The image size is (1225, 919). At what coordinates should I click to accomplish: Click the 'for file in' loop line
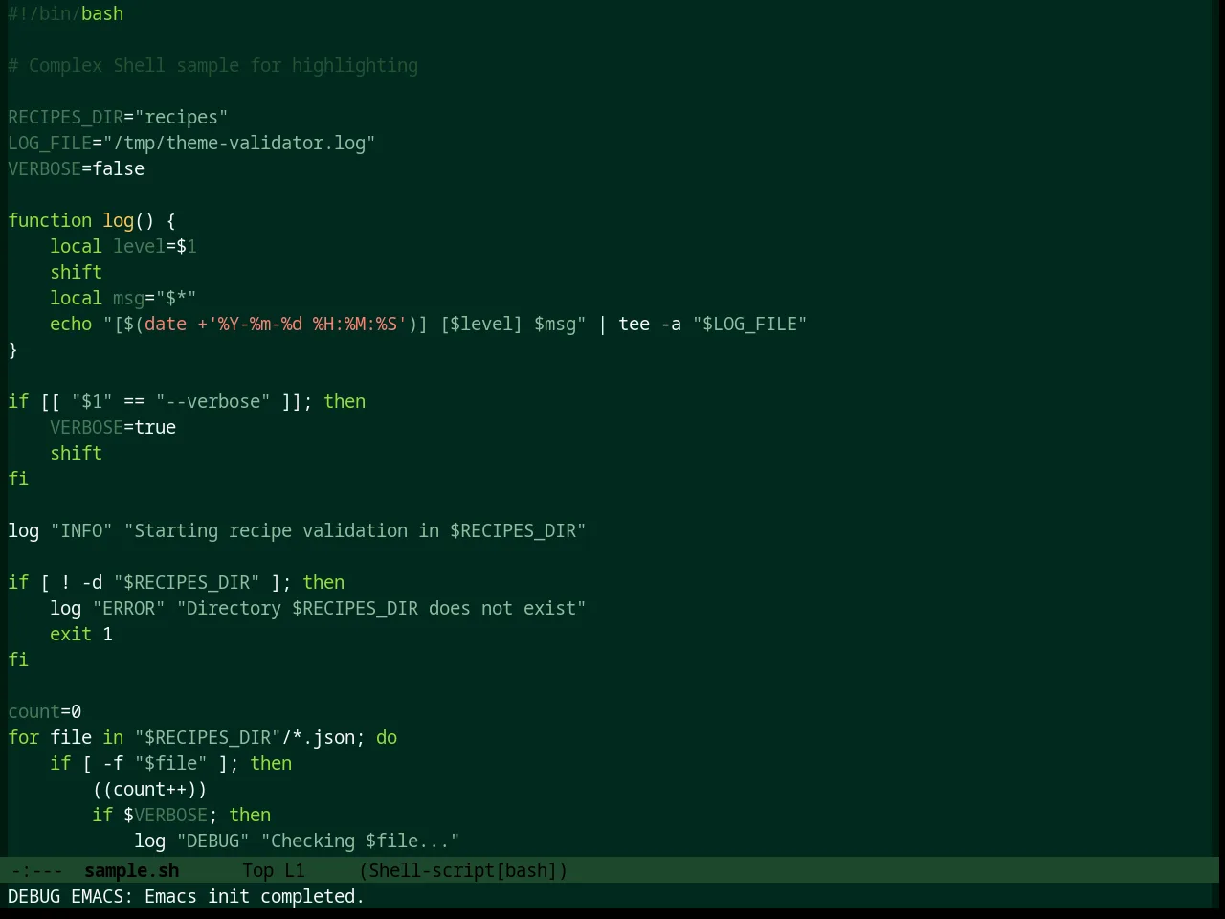pyautogui.click(x=203, y=737)
